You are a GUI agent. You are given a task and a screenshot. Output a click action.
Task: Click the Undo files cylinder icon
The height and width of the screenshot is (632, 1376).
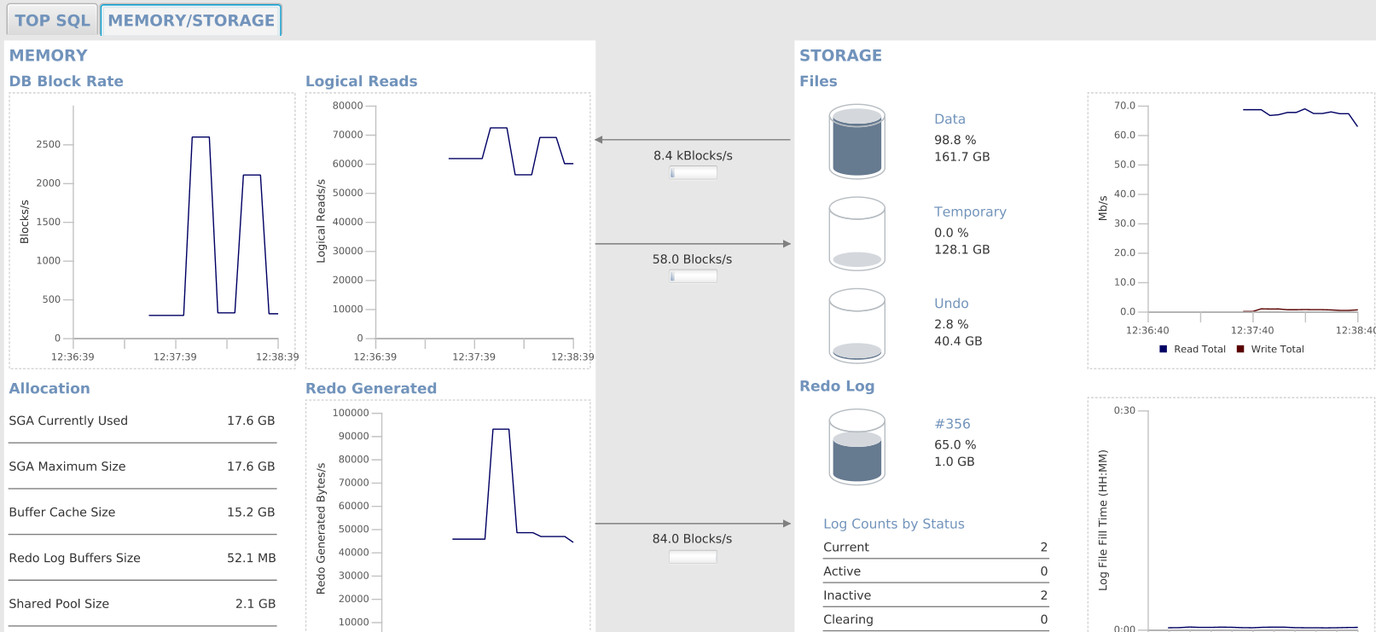856,325
